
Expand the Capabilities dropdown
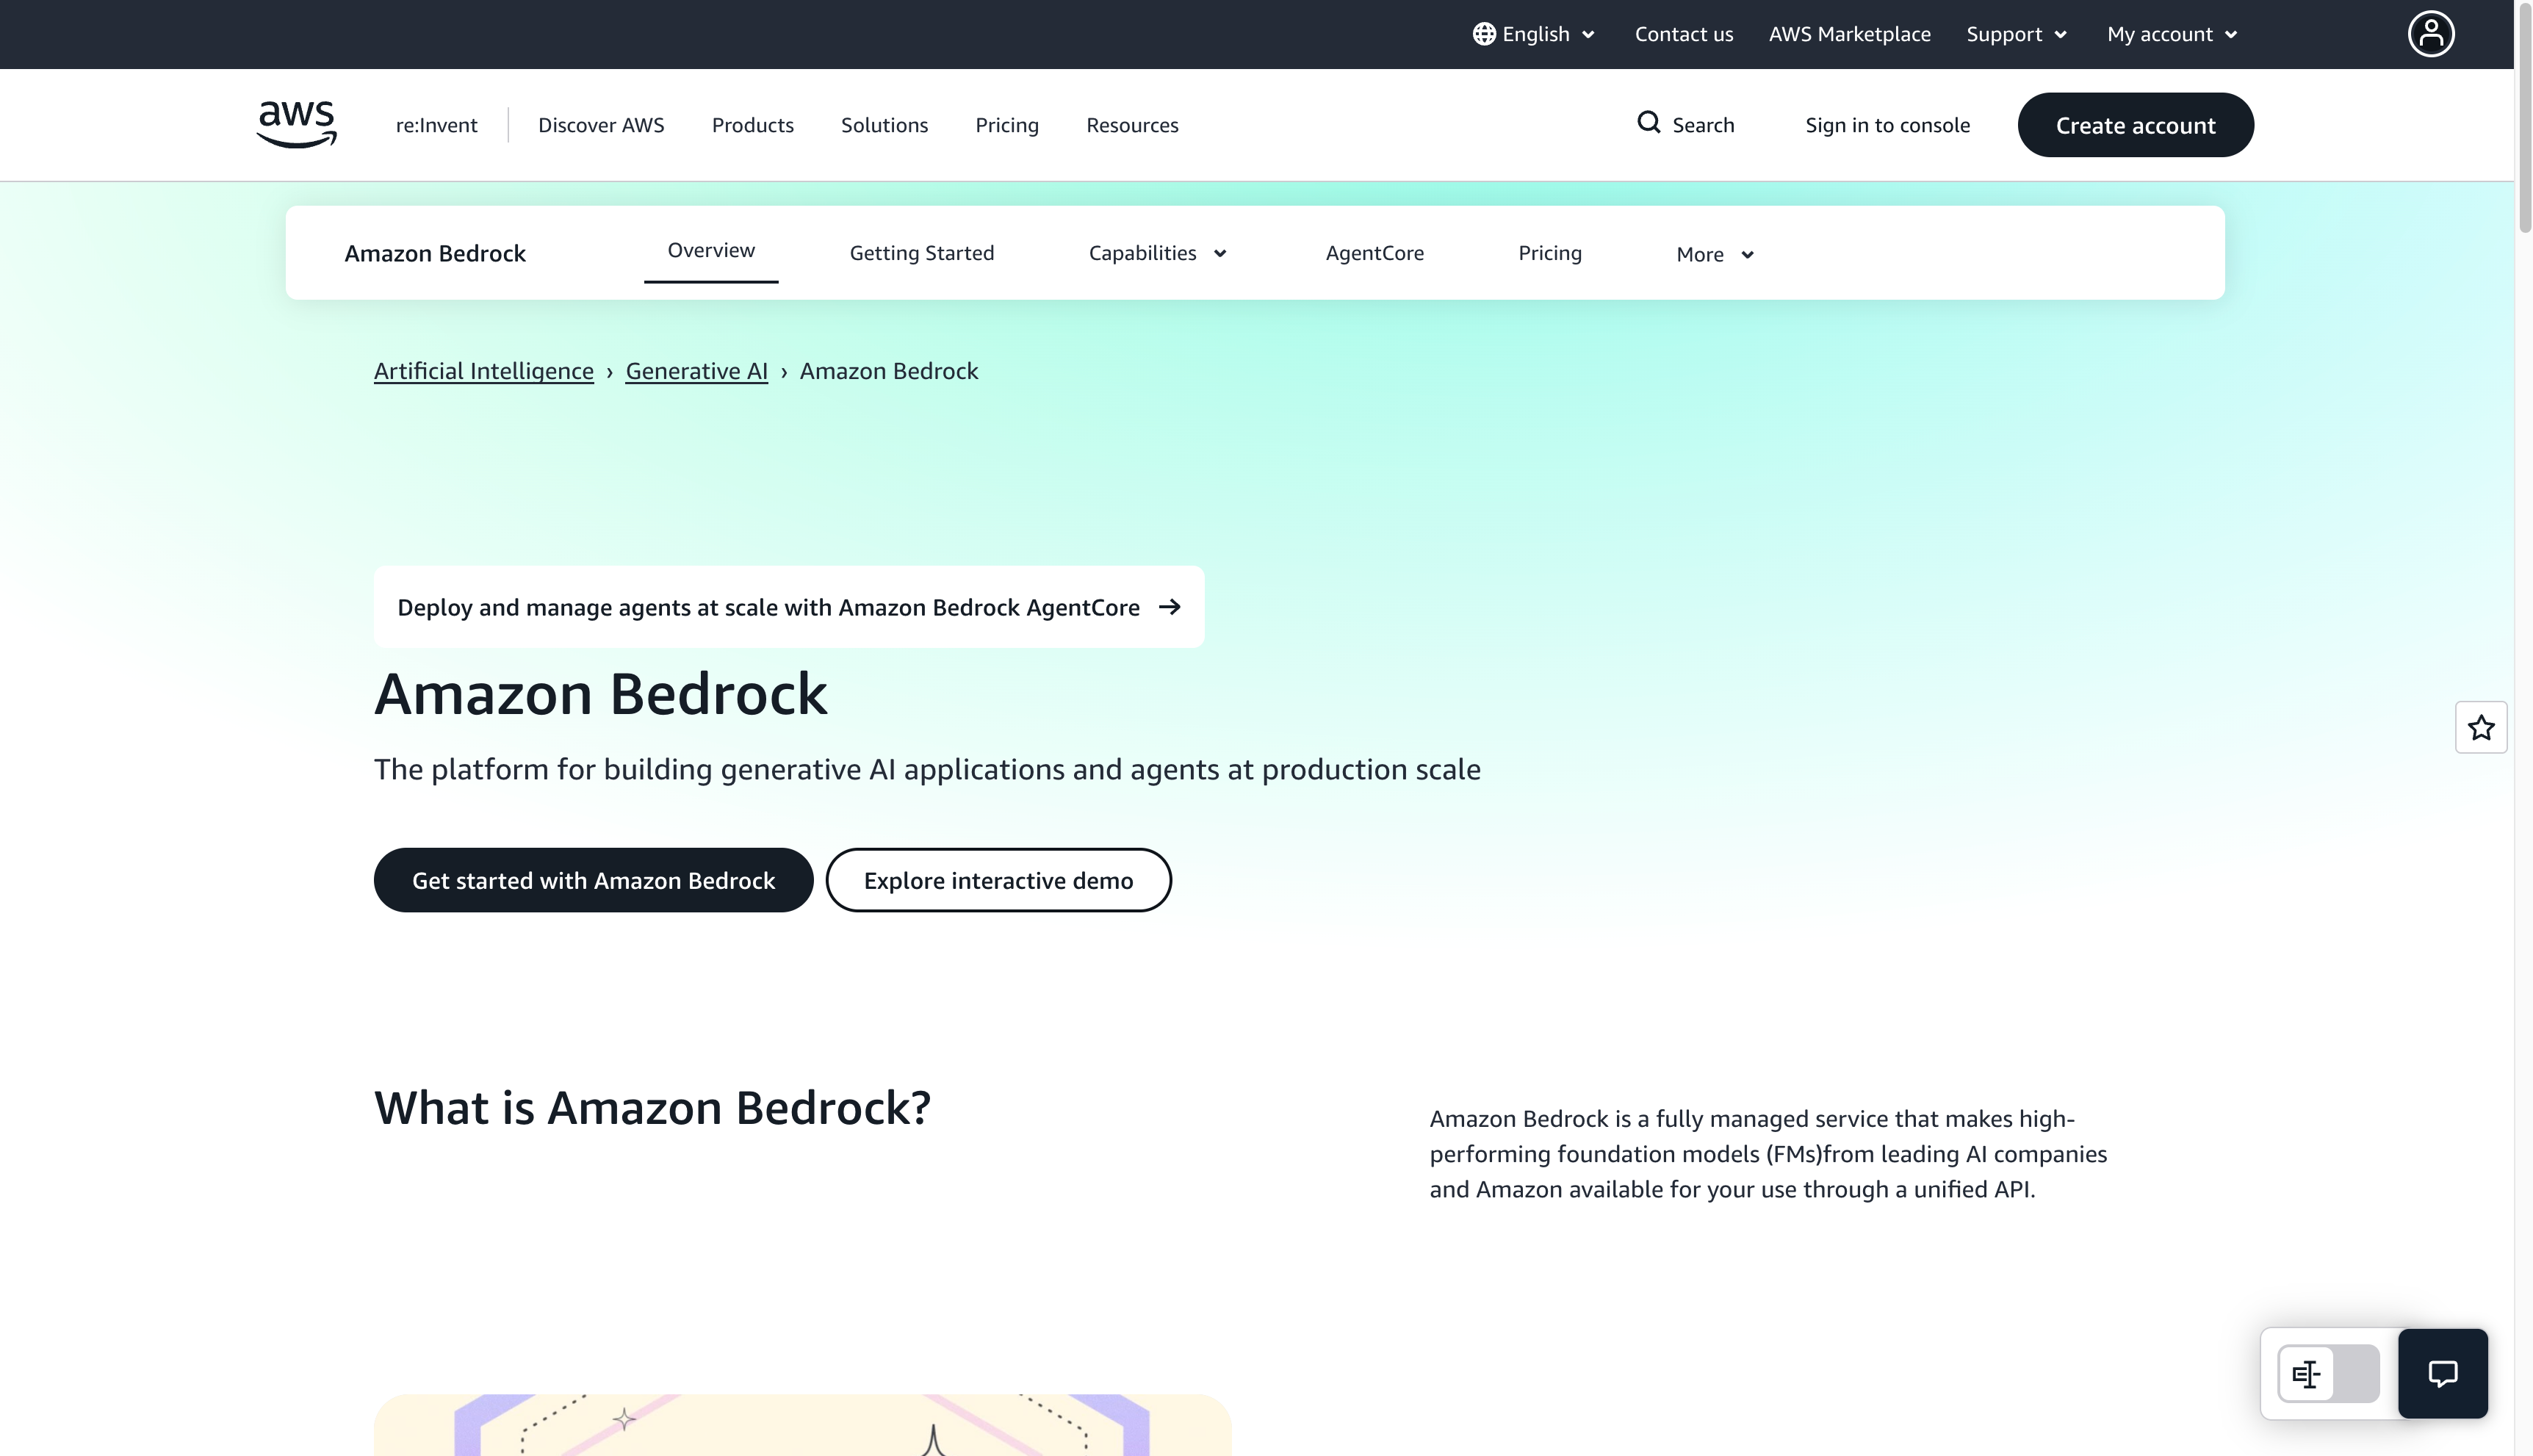coord(1157,253)
